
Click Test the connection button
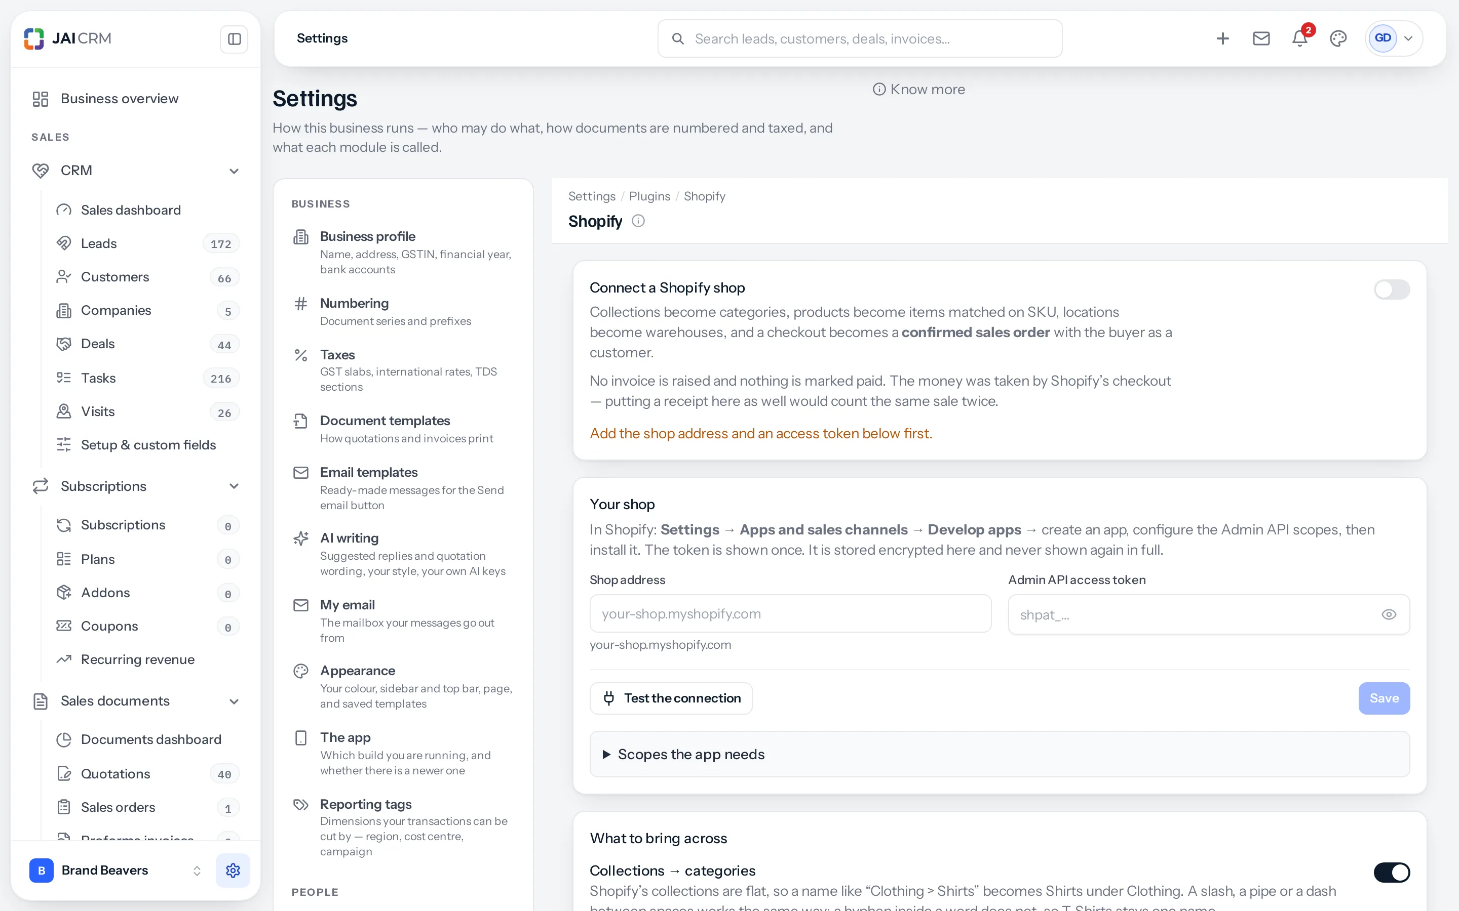pyautogui.click(x=671, y=698)
